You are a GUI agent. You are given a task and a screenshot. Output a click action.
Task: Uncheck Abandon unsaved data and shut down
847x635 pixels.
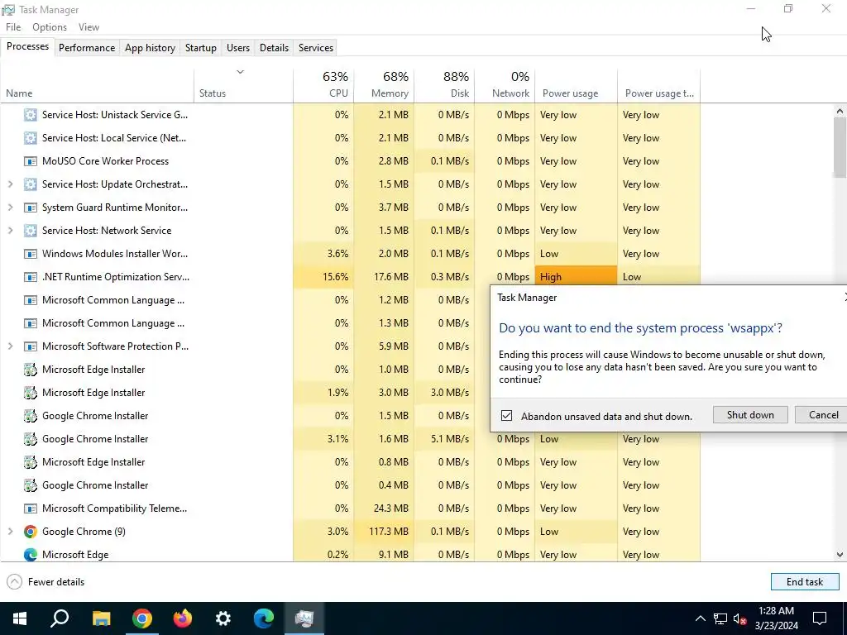tap(506, 416)
